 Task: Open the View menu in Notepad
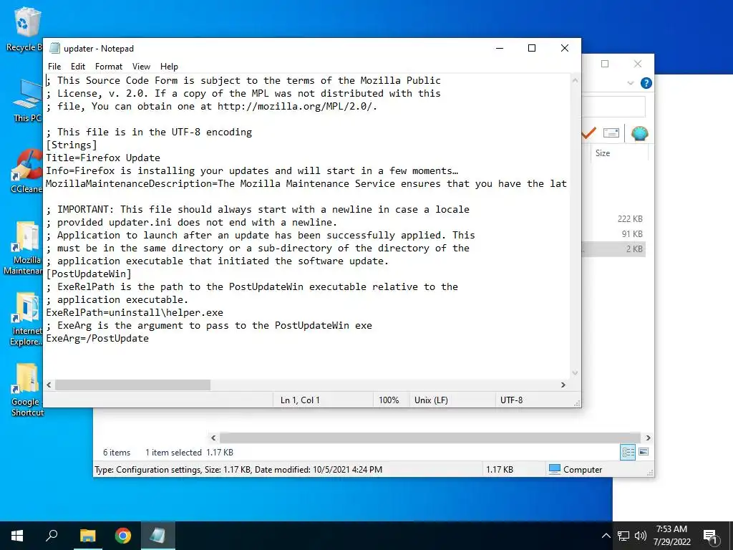(141, 67)
